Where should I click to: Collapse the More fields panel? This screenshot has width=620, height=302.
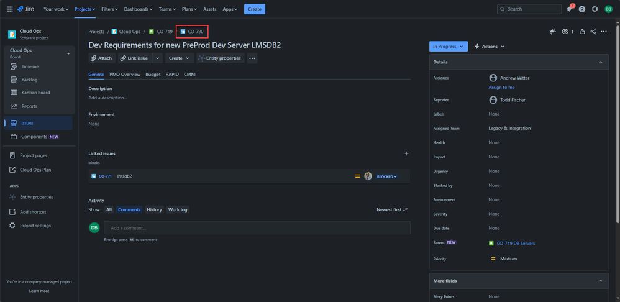[601, 281]
